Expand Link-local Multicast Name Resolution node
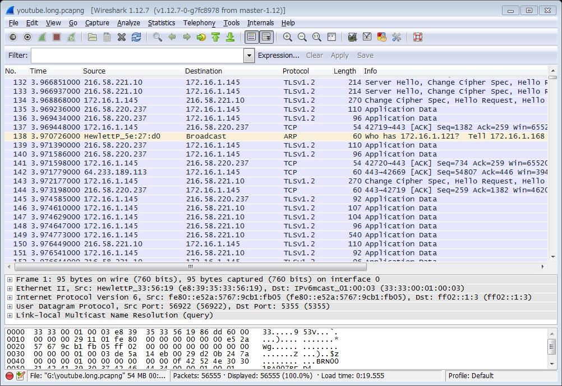The image size is (562, 386). (x=10, y=315)
